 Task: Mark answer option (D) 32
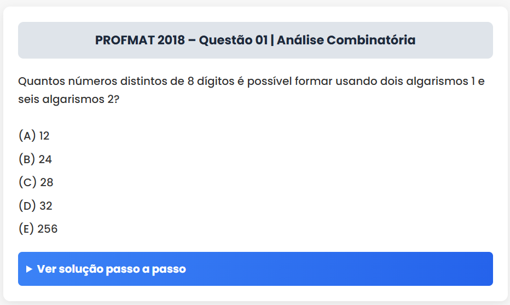(36, 206)
